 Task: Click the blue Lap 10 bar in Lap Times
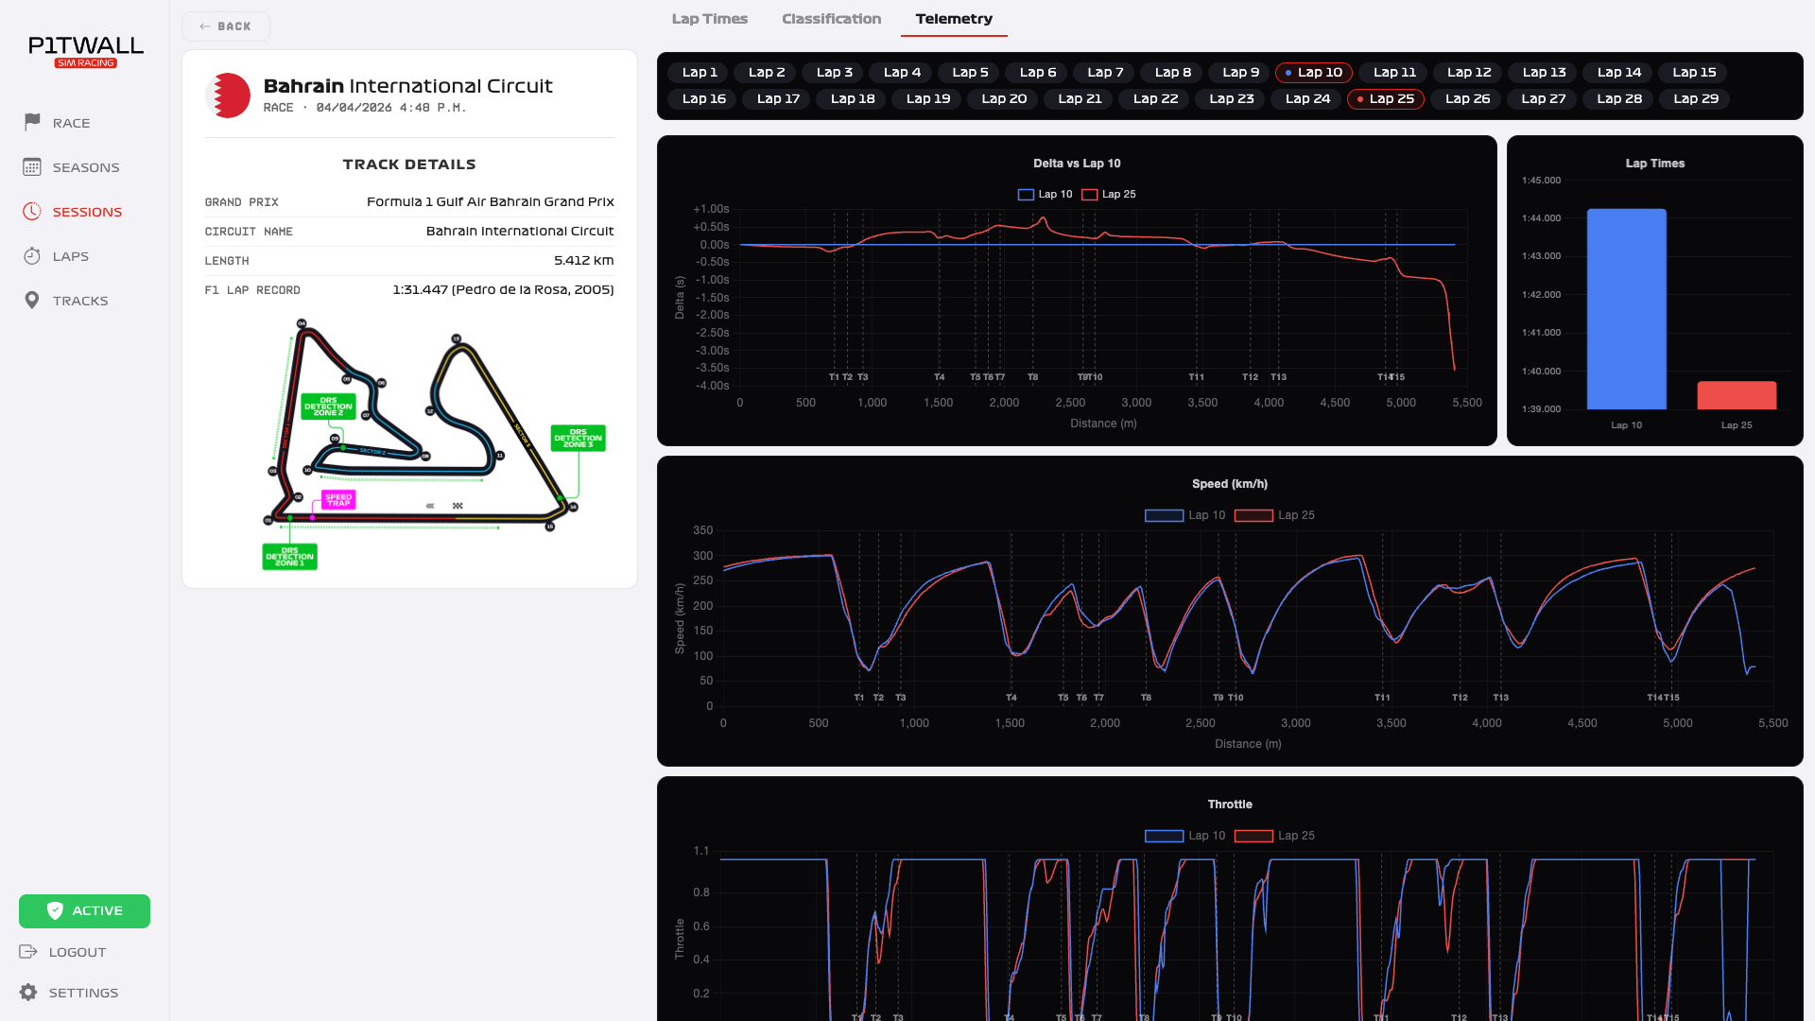(x=1626, y=309)
